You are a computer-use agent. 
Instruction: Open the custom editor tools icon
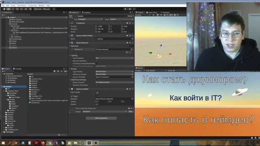pos(30,9)
